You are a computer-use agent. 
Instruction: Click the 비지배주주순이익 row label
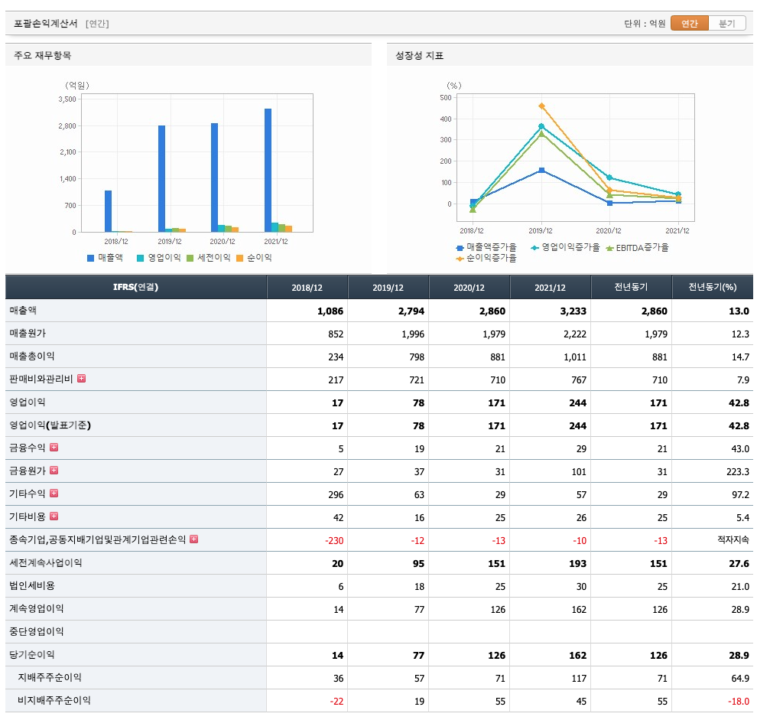tap(54, 700)
